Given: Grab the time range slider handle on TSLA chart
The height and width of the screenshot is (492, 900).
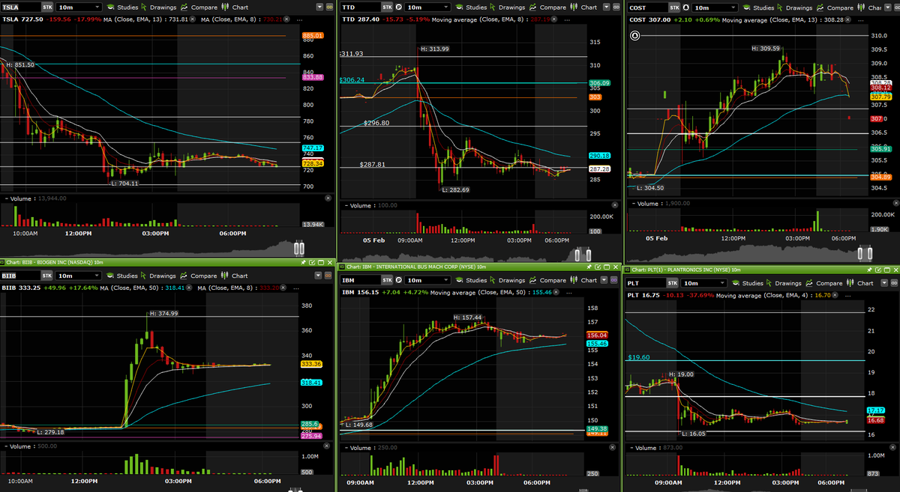Looking at the screenshot, I should 300,248.
